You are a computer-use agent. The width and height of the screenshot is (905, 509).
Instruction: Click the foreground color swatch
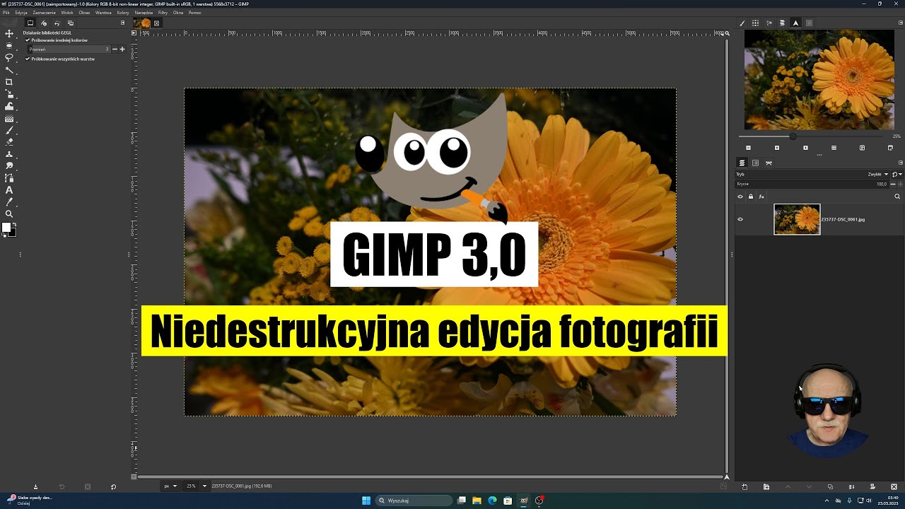point(6,227)
